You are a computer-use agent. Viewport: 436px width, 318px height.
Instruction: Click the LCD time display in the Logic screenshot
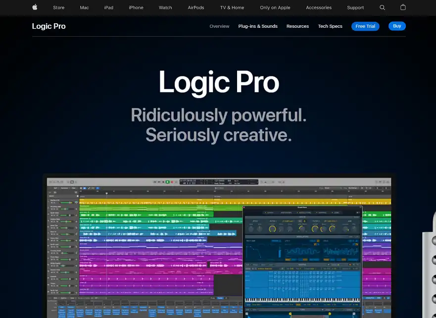219,182
